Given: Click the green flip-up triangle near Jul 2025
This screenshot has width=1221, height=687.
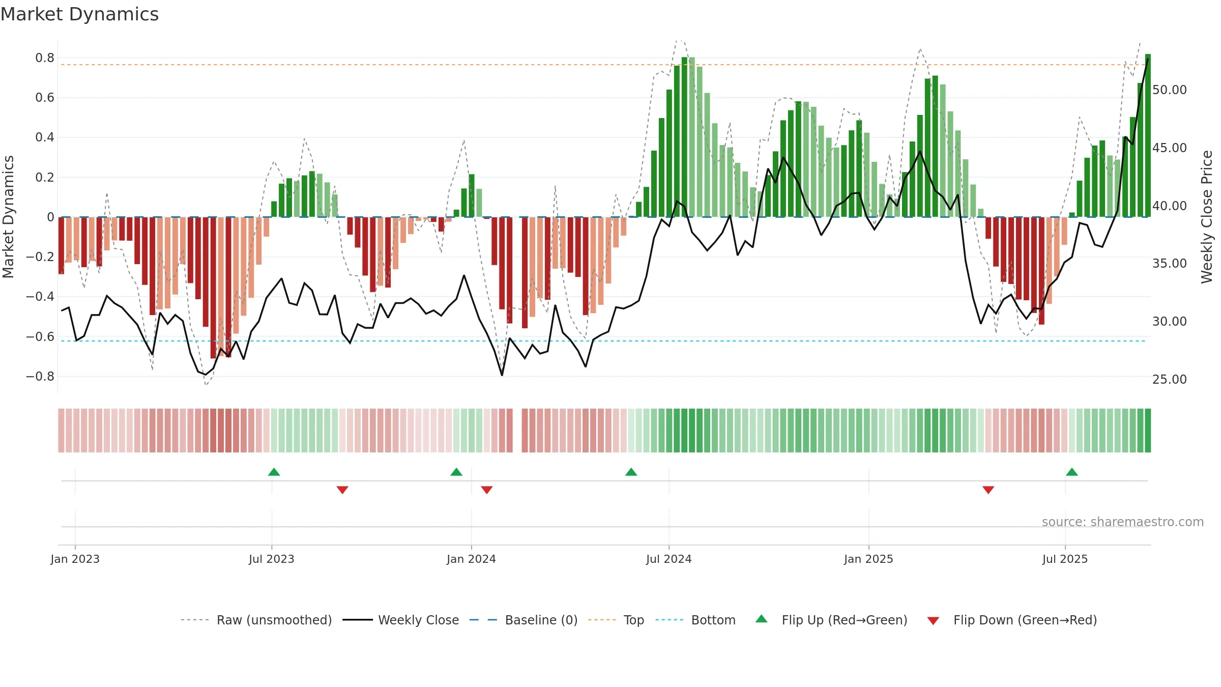Looking at the screenshot, I should (1072, 472).
